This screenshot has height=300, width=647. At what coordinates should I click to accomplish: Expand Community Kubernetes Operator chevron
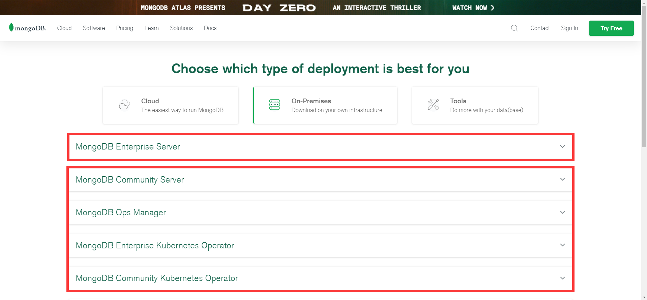562,278
